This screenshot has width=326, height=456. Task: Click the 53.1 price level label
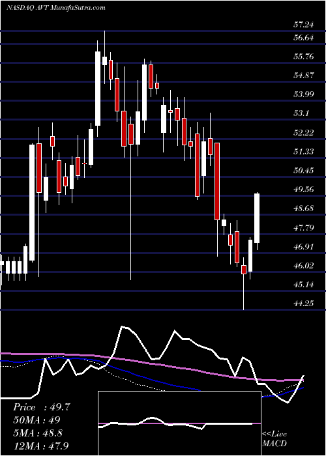[301, 113]
